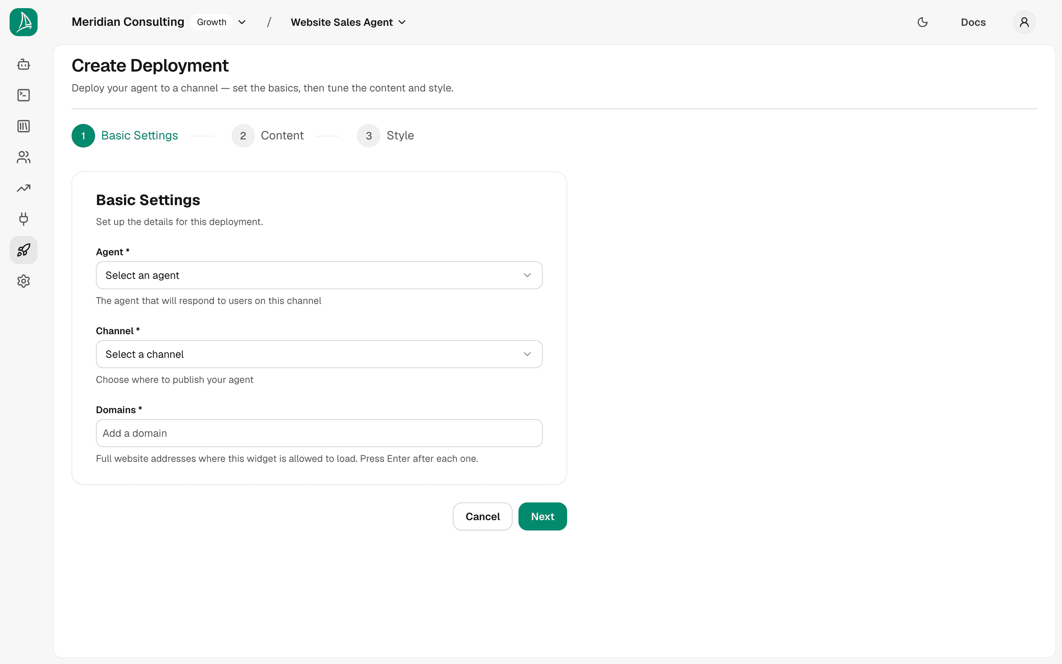
Task: Focus the Add a domain field
Action: (x=319, y=433)
